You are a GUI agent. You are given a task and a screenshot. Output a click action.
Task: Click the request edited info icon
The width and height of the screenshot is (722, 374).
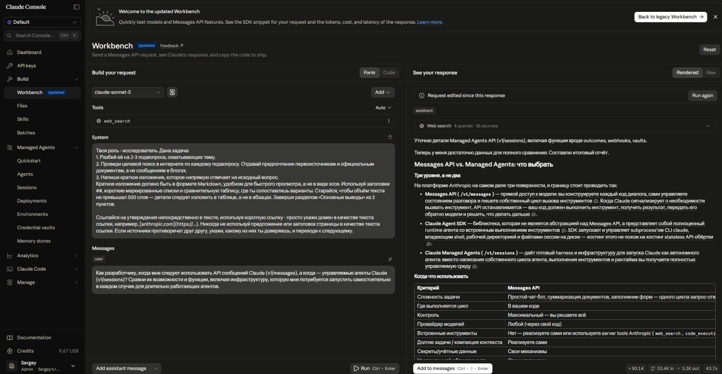(422, 95)
